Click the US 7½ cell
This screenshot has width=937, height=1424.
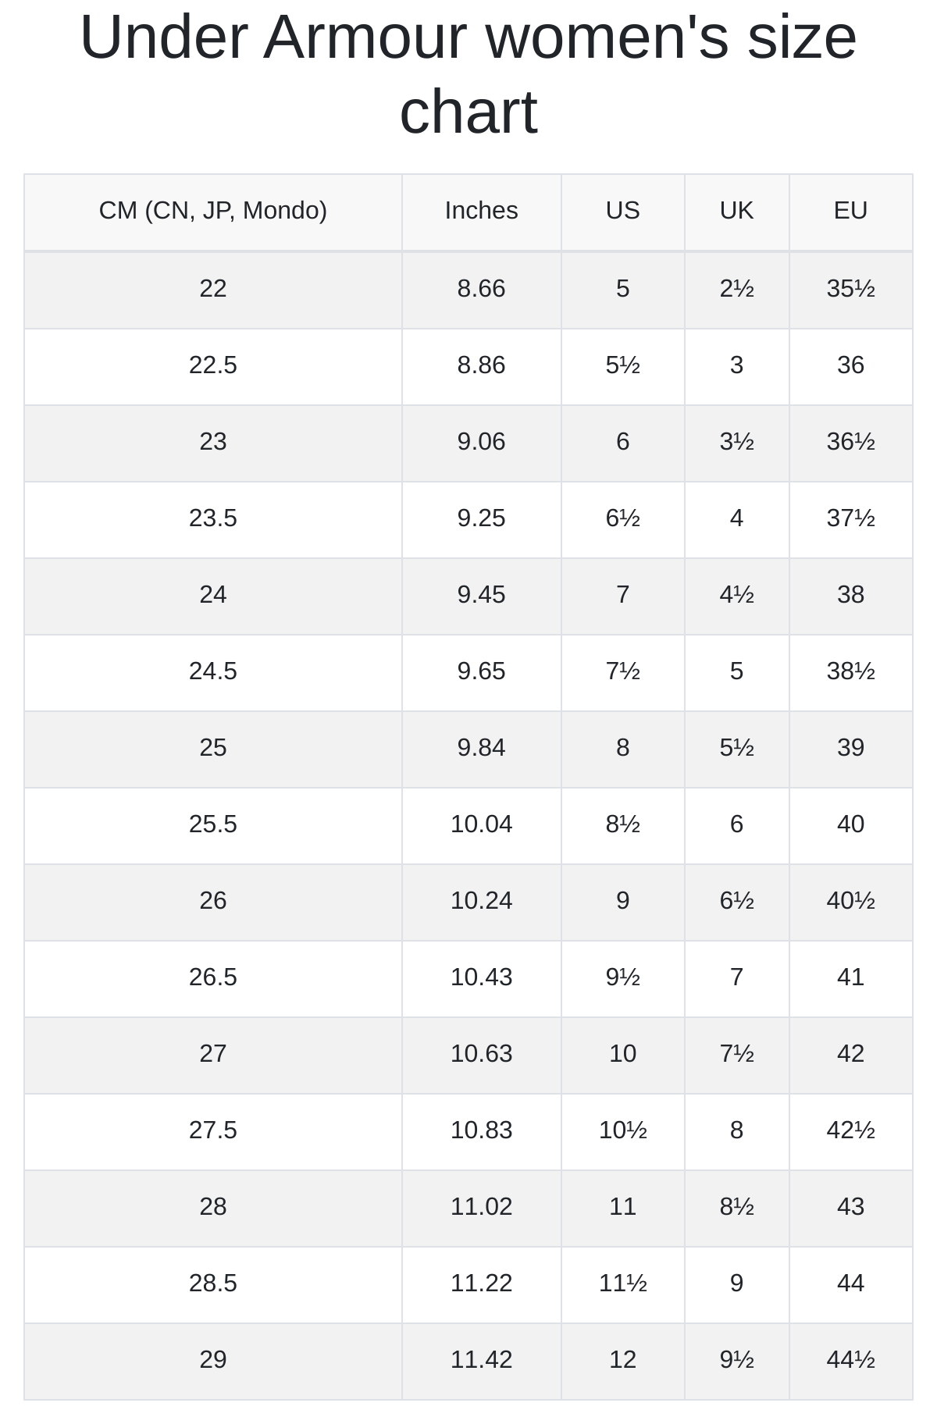pos(623,672)
